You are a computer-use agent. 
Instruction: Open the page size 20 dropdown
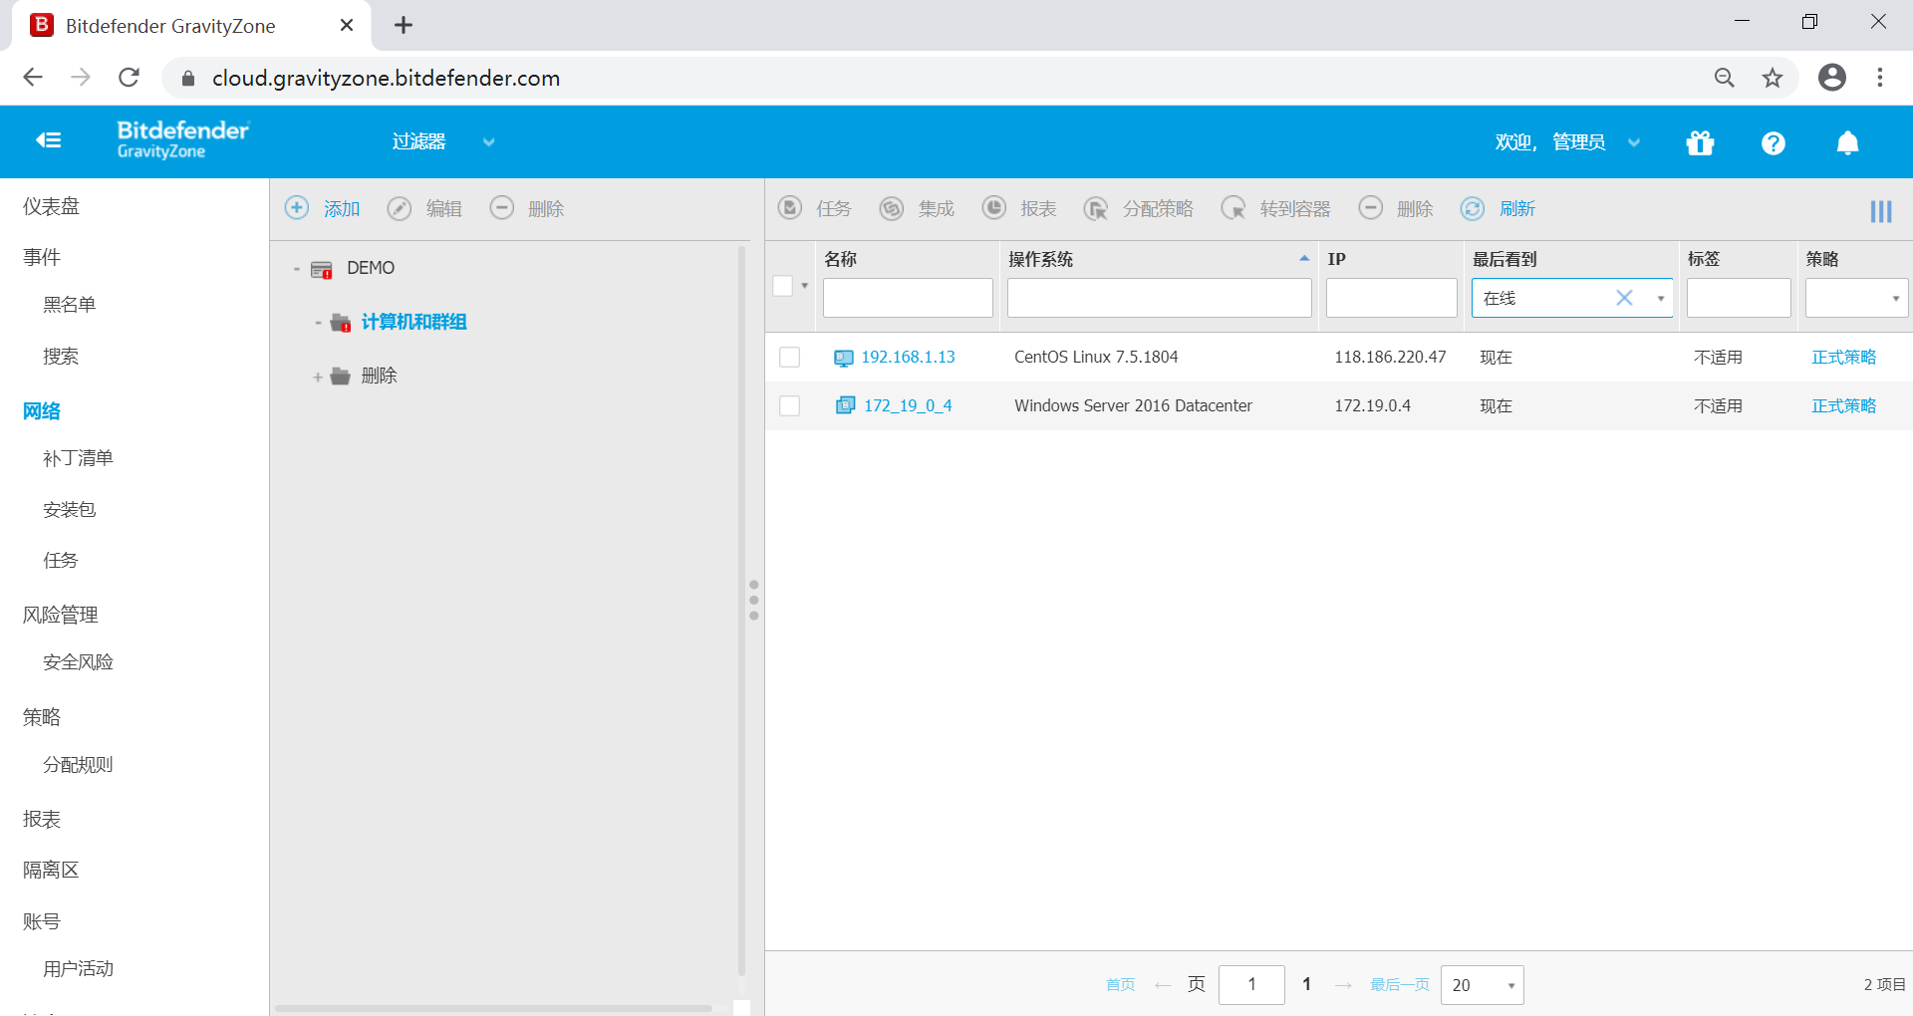(1482, 985)
